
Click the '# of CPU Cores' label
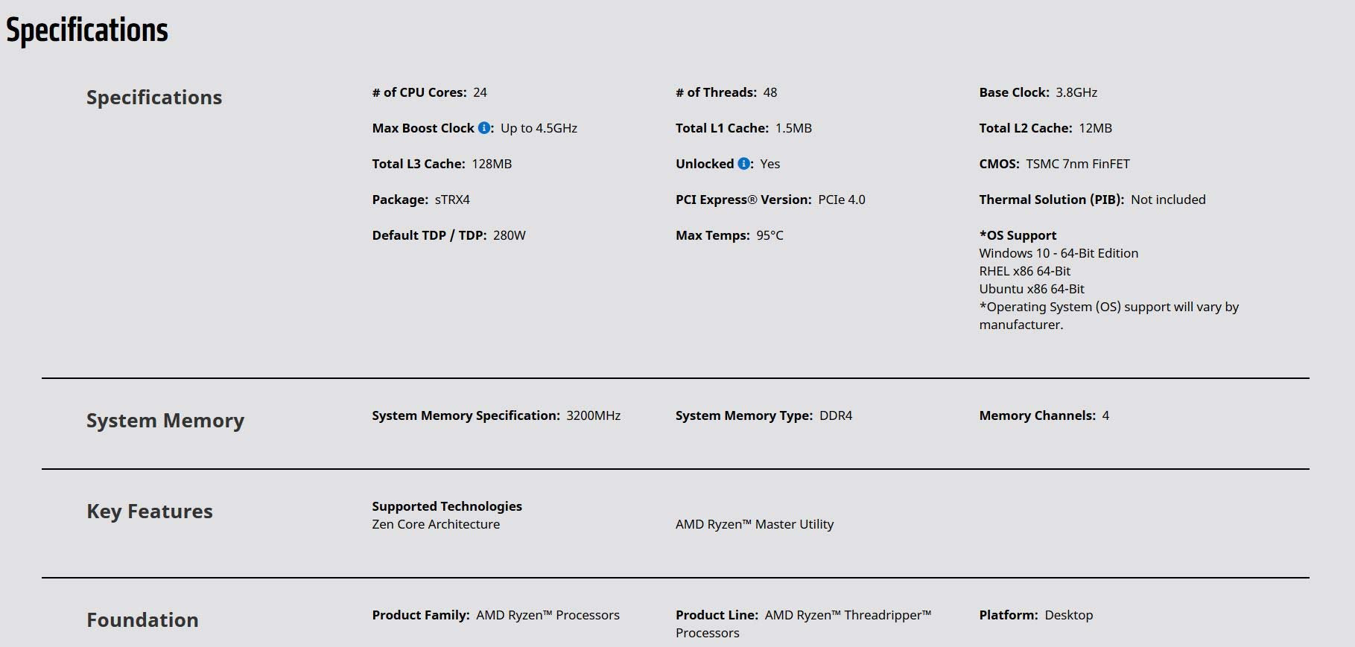(419, 92)
